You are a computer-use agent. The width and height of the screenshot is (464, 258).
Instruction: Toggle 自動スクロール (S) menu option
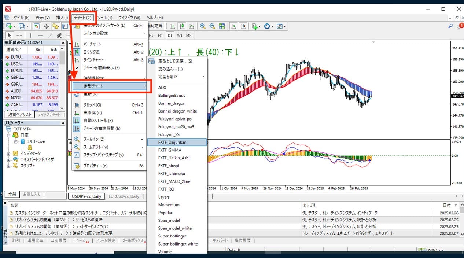(x=109, y=121)
